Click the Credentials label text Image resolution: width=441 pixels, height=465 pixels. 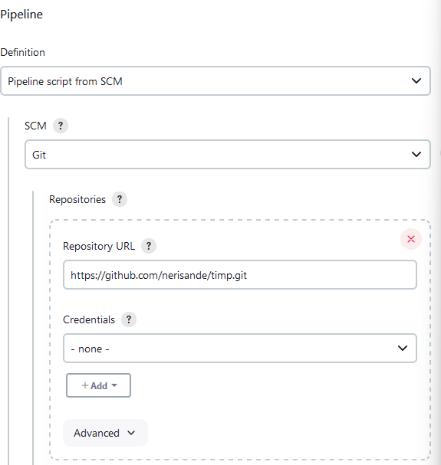[x=89, y=319]
